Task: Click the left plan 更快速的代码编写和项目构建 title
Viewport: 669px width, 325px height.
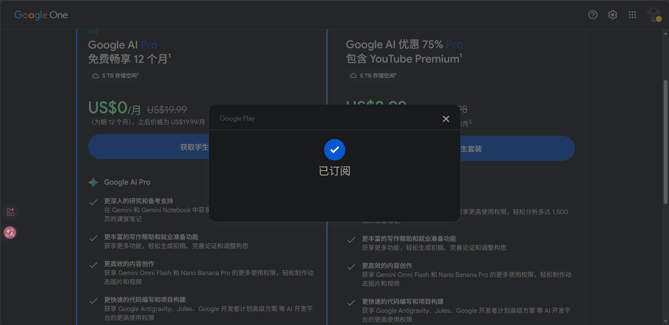Action: 145,300
